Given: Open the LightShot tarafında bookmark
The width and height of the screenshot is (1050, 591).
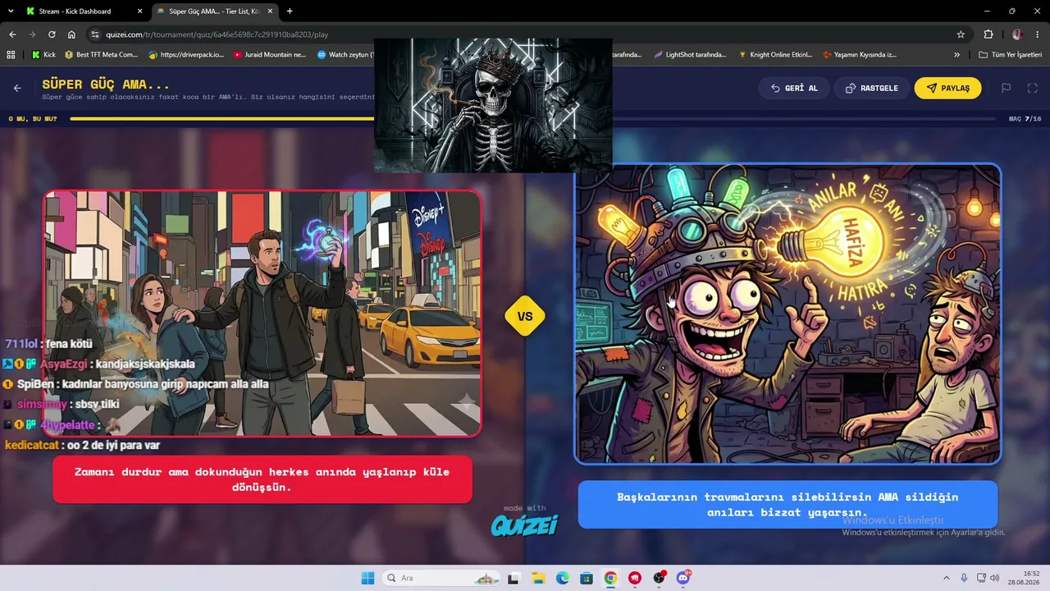Looking at the screenshot, I should [x=690, y=55].
